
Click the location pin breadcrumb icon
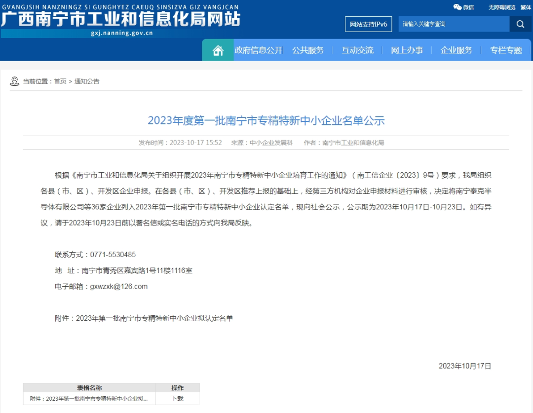tap(14, 81)
